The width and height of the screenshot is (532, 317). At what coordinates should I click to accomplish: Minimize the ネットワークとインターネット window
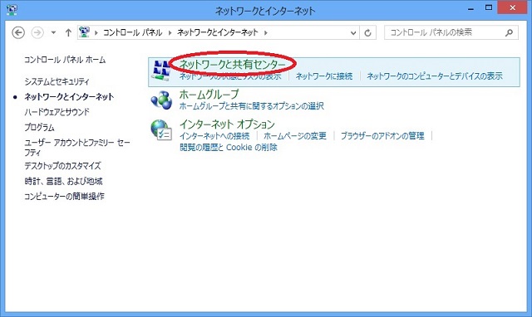point(470,9)
